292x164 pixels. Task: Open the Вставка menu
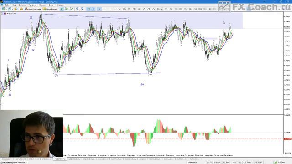(22, 5)
